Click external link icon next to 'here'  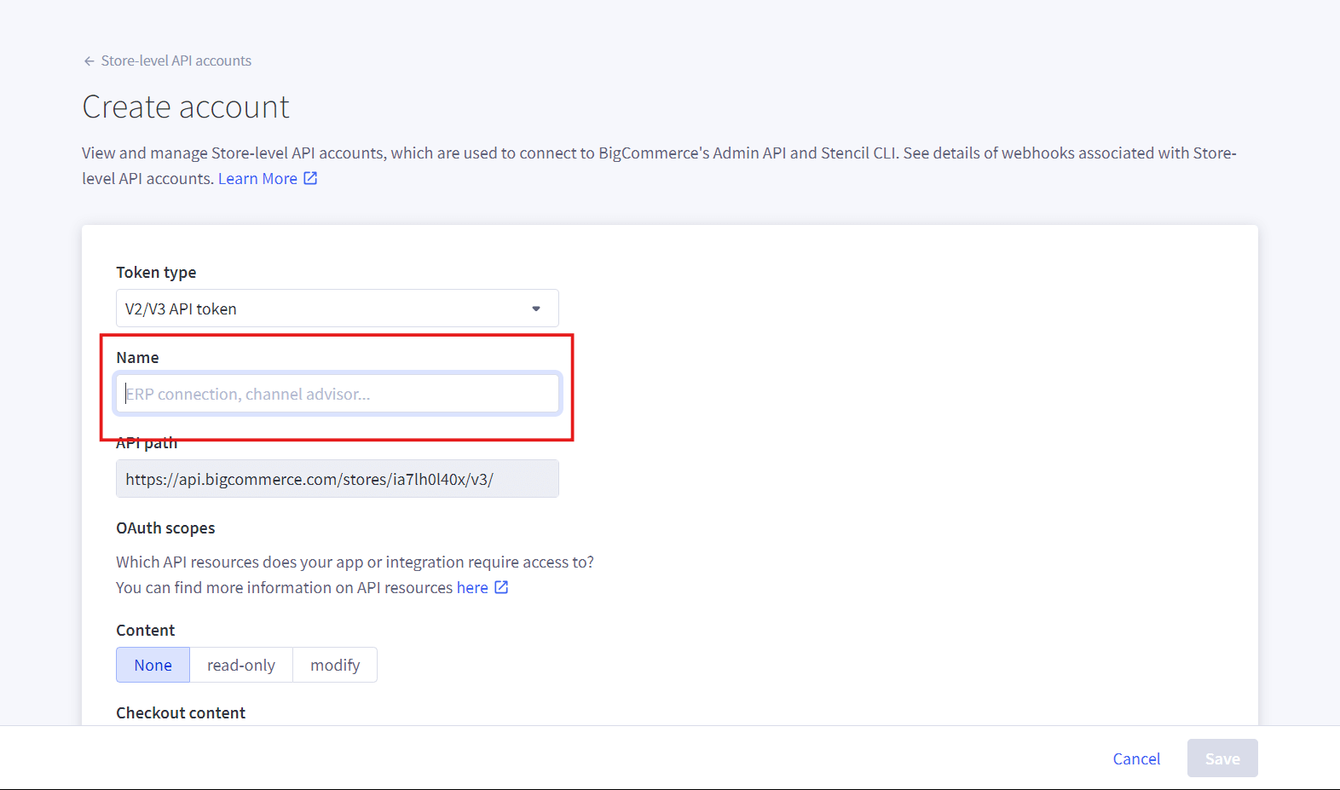(502, 587)
